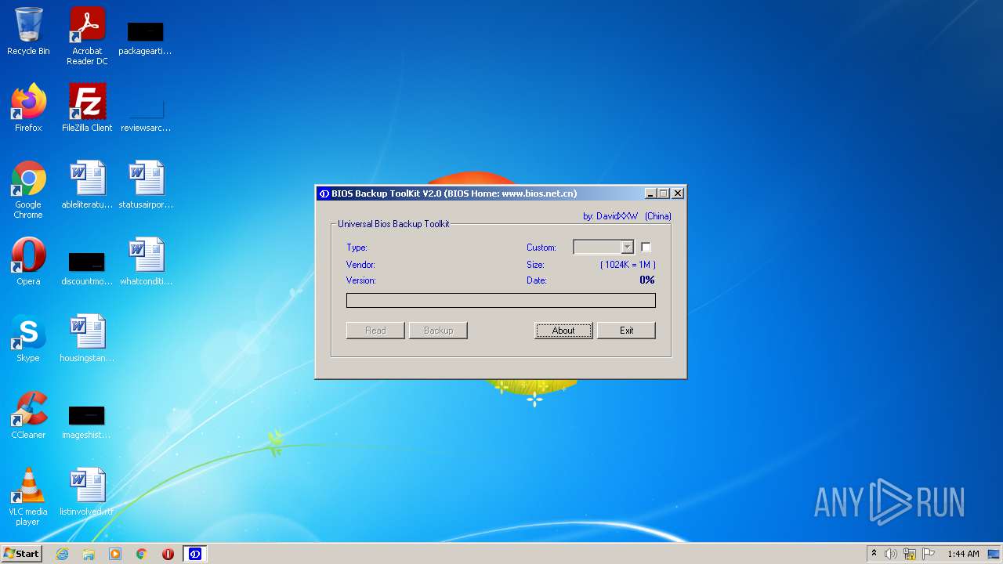
Task: Click the "( 1024K = 1M )" size text
Action: 628,265
